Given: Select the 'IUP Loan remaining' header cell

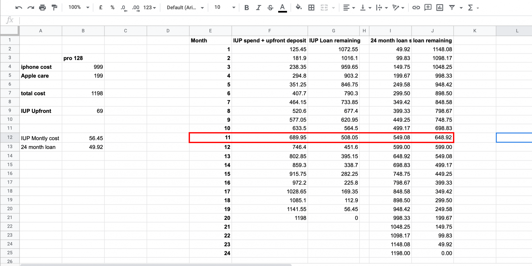Looking at the screenshot, I should click(334, 40).
